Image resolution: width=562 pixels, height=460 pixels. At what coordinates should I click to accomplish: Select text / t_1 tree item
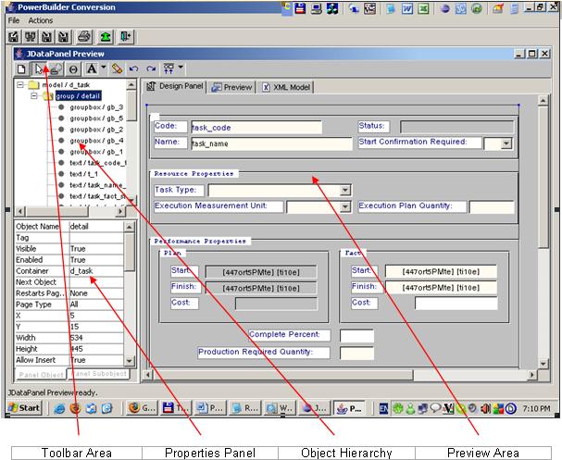pyautogui.click(x=83, y=174)
